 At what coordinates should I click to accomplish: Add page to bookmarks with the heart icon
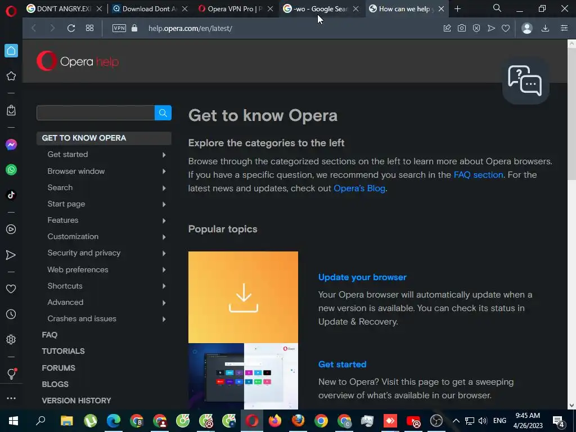[x=506, y=28]
